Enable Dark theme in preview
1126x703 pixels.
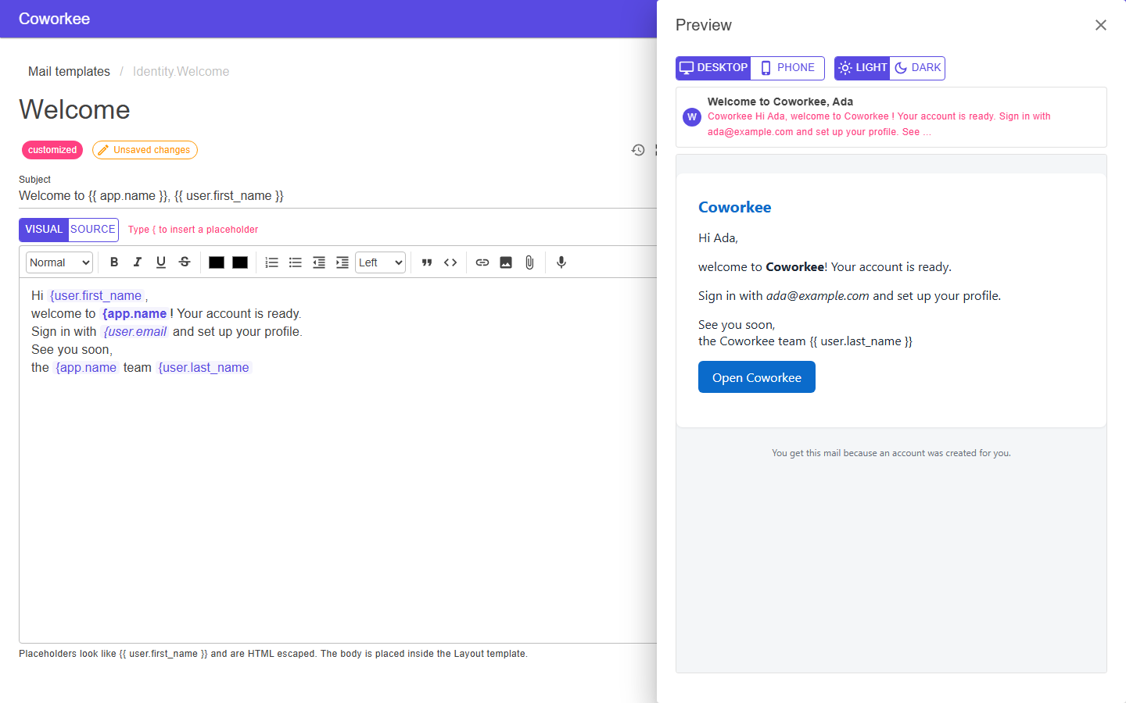coord(917,68)
